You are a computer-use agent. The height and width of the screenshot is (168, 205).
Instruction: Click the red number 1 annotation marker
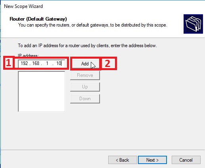(8, 63)
